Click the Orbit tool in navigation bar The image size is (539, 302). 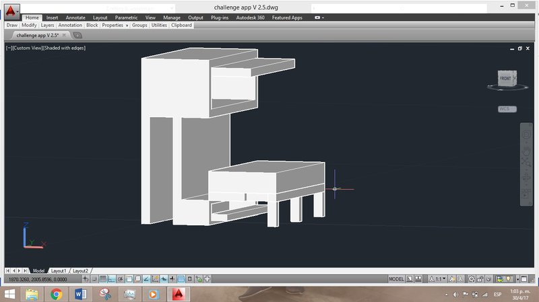[527, 178]
